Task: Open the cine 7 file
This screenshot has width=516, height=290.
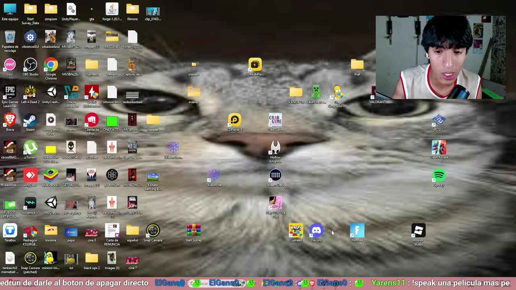Action: point(133,261)
